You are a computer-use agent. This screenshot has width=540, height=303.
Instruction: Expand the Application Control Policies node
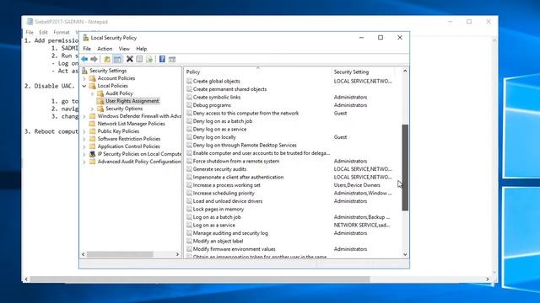pyautogui.click(x=84, y=146)
